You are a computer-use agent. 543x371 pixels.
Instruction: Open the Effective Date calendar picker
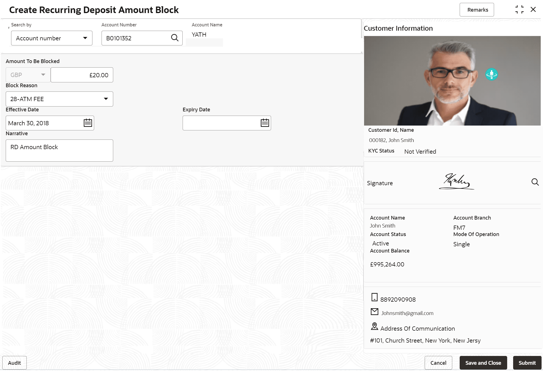88,123
